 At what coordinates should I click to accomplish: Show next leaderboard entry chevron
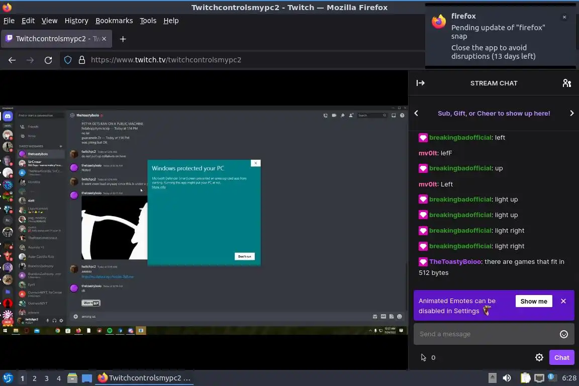pos(571,114)
